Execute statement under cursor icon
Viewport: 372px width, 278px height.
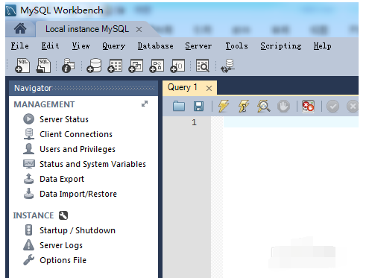[244, 106]
